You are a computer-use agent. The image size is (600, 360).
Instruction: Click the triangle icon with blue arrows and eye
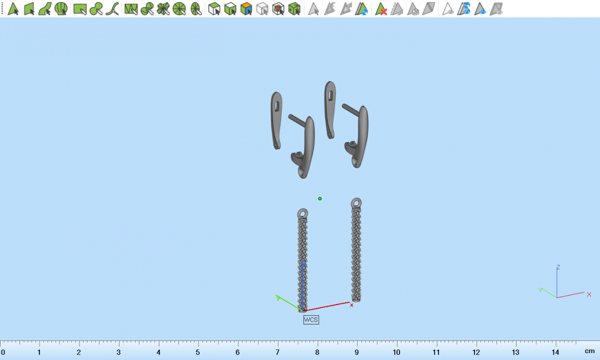[464, 9]
